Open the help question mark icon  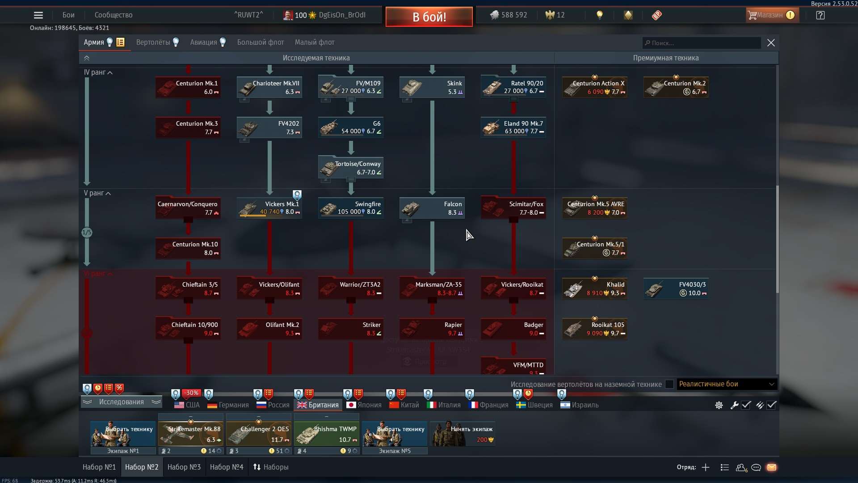(820, 15)
